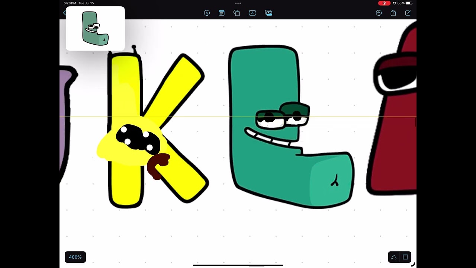Open the 400% zoom level menu
476x268 pixels.
coord(75,257)
